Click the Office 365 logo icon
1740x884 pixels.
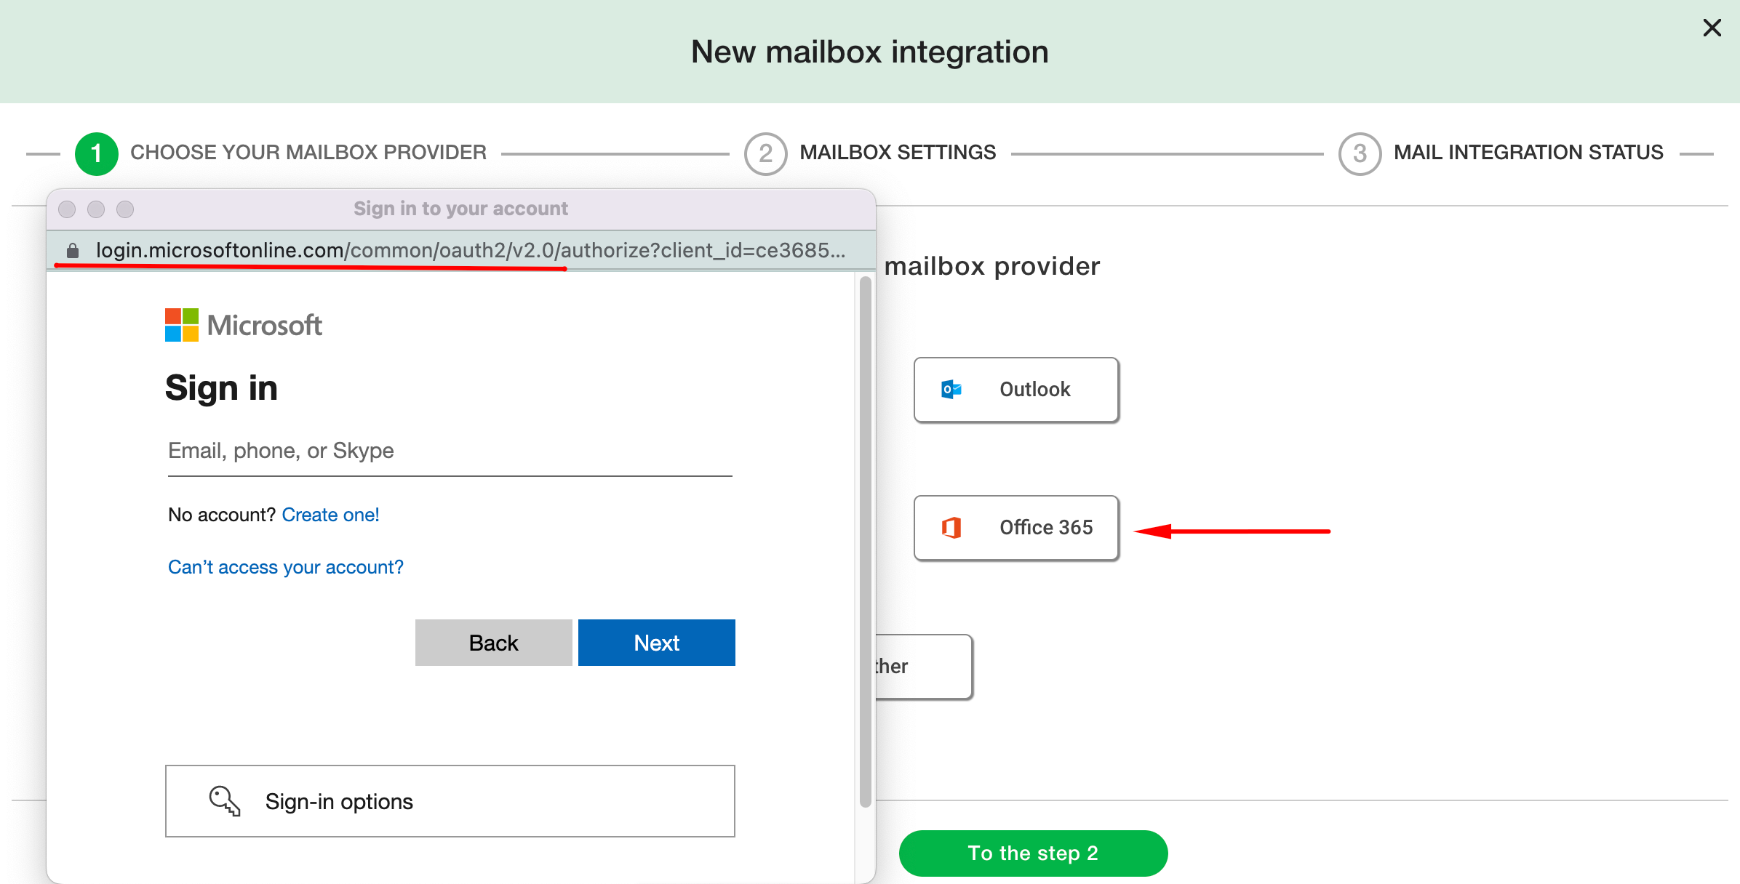click(951, 528)
